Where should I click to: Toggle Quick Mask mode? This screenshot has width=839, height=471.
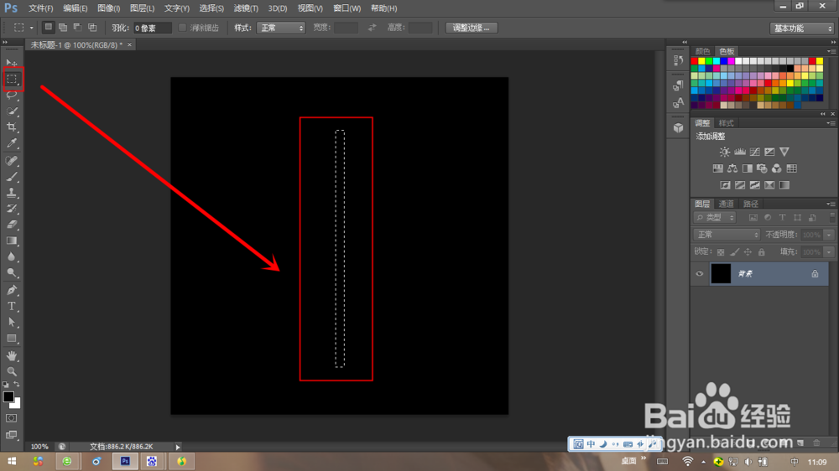point(11,418)
